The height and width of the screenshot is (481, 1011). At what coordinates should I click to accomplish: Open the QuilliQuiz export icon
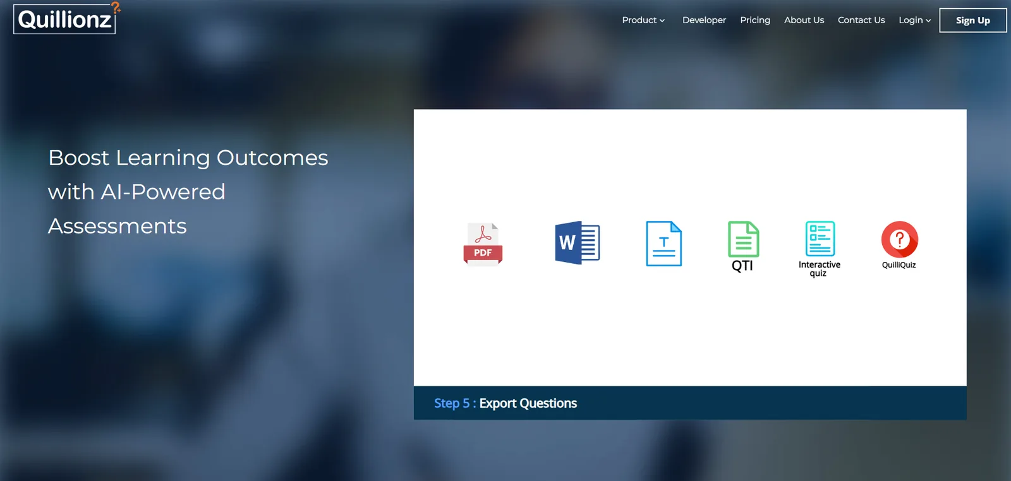(899, 245)
